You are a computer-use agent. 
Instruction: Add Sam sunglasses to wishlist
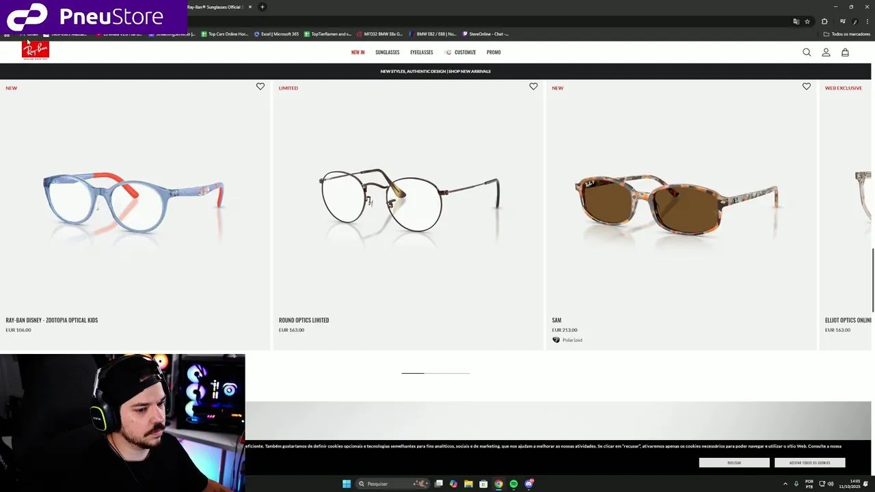(x=807, y=87)
